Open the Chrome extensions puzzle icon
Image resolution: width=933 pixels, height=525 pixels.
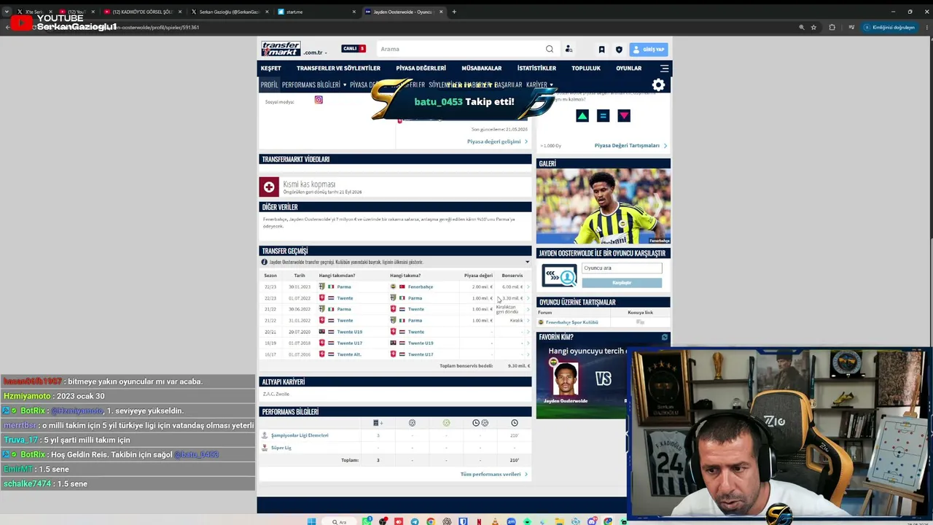point(832,27)
